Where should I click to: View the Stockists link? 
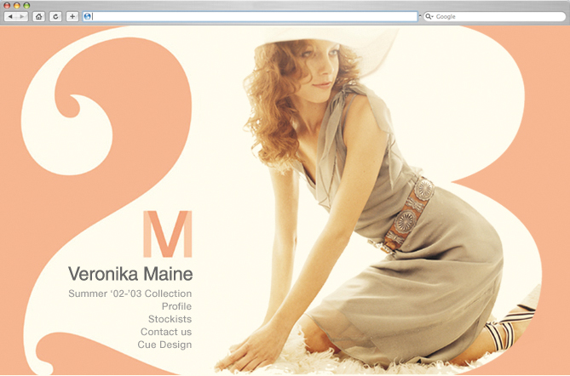[x=170, y=319]
